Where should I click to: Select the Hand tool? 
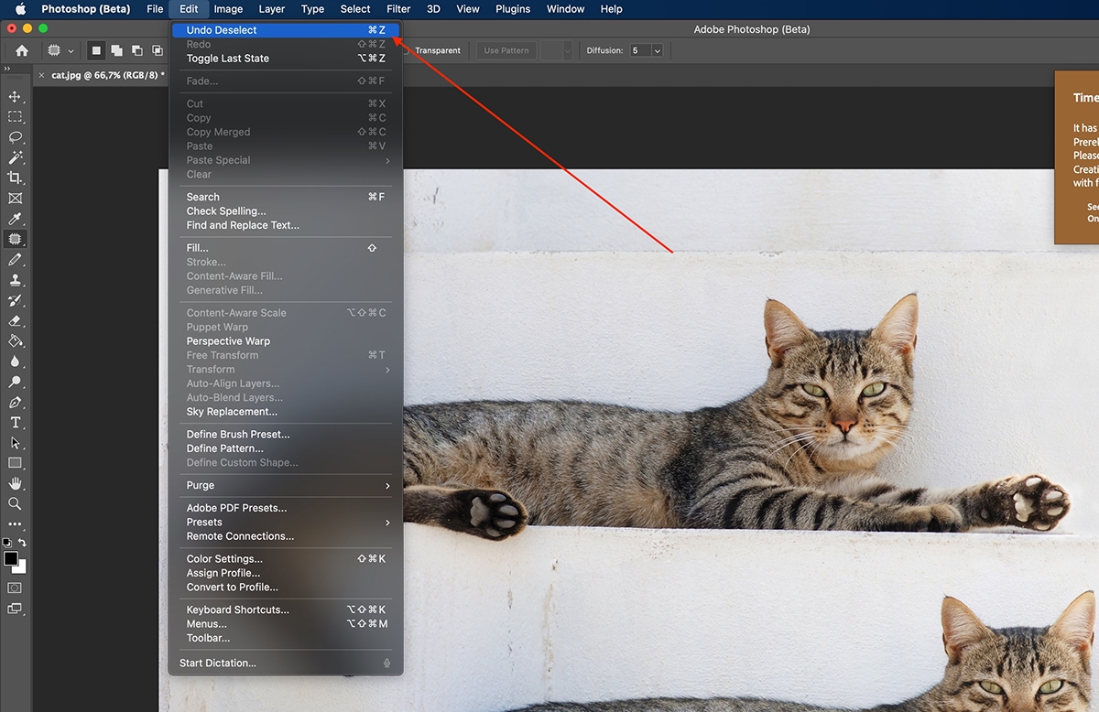pos(15,483)
